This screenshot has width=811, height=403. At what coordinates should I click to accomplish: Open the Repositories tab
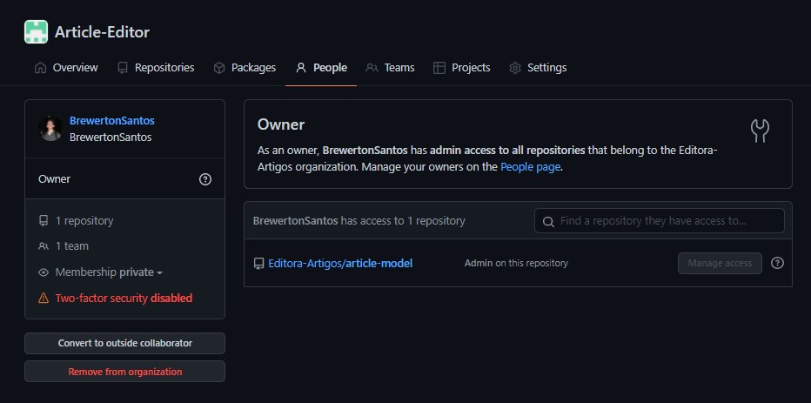coord(156,68)
